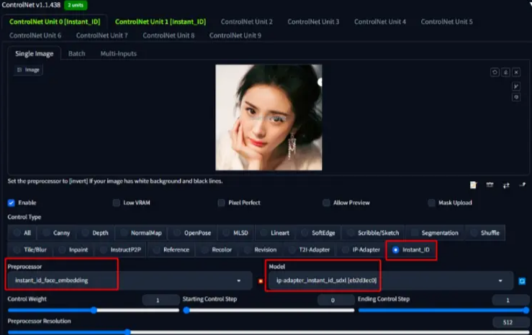Screen dimensions: 532x335
Task: Select SoftEdge control type
Action: [319, 233]
